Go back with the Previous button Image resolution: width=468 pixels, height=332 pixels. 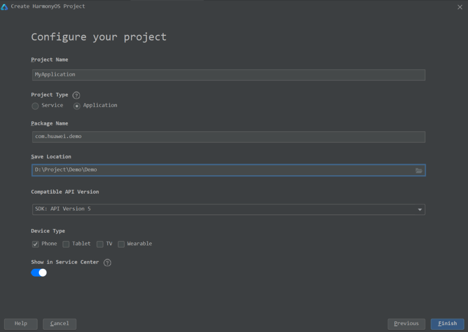coord(406,324)
